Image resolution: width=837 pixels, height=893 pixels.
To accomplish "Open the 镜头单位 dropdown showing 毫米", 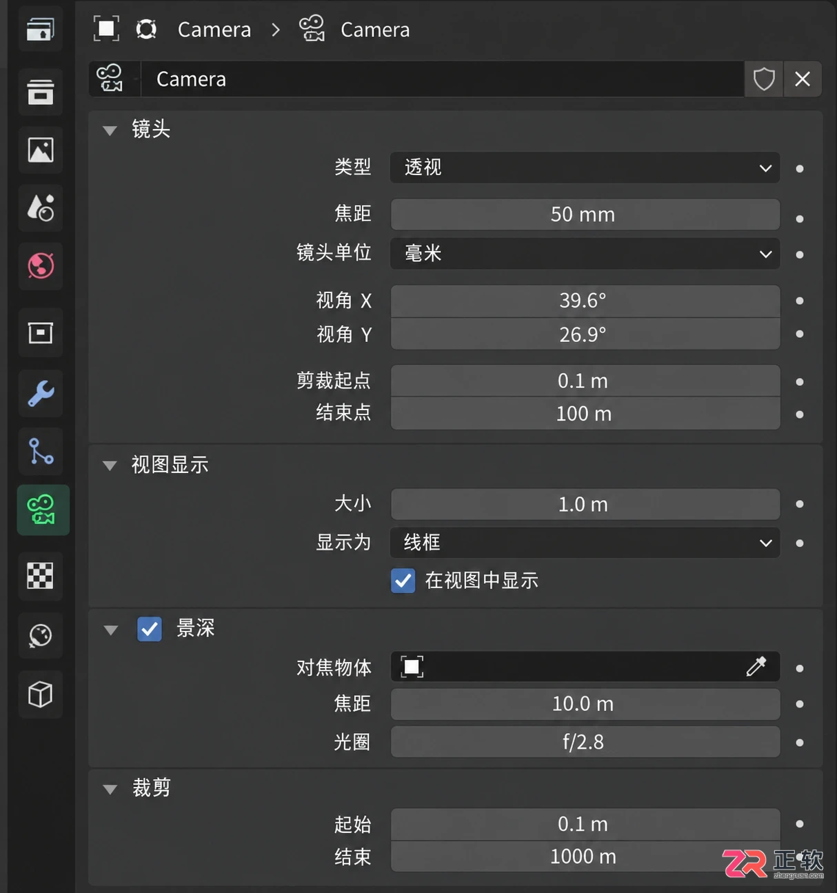I will [x=585, y=254].
